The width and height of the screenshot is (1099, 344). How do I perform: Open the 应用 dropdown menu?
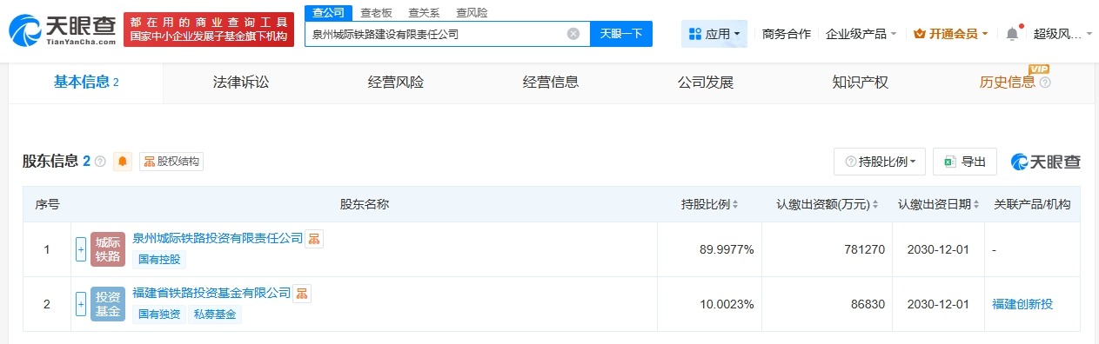pyautogui.click(x=714, y=34)
